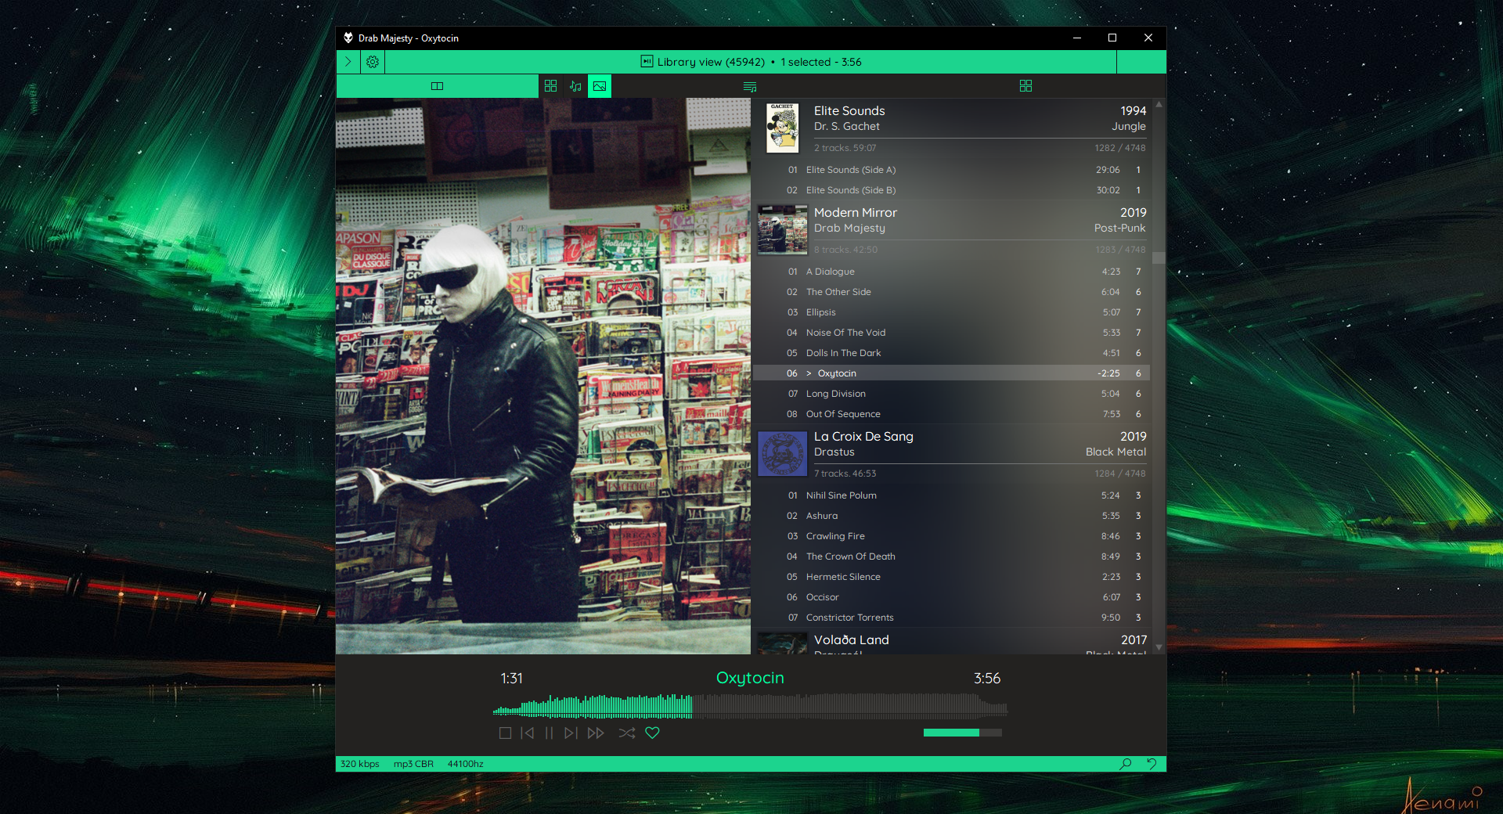Pause the current song
Image resolution: width=1503 pixels, height=814 pixels.
[x=550, y=733]
